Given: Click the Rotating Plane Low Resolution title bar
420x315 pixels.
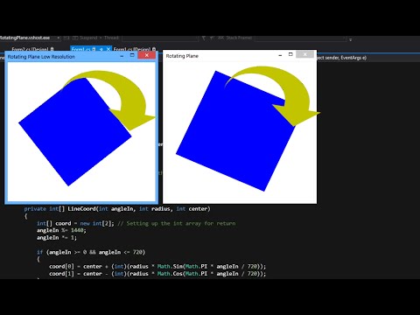Looking at the screenshot, I should point(81,57).
